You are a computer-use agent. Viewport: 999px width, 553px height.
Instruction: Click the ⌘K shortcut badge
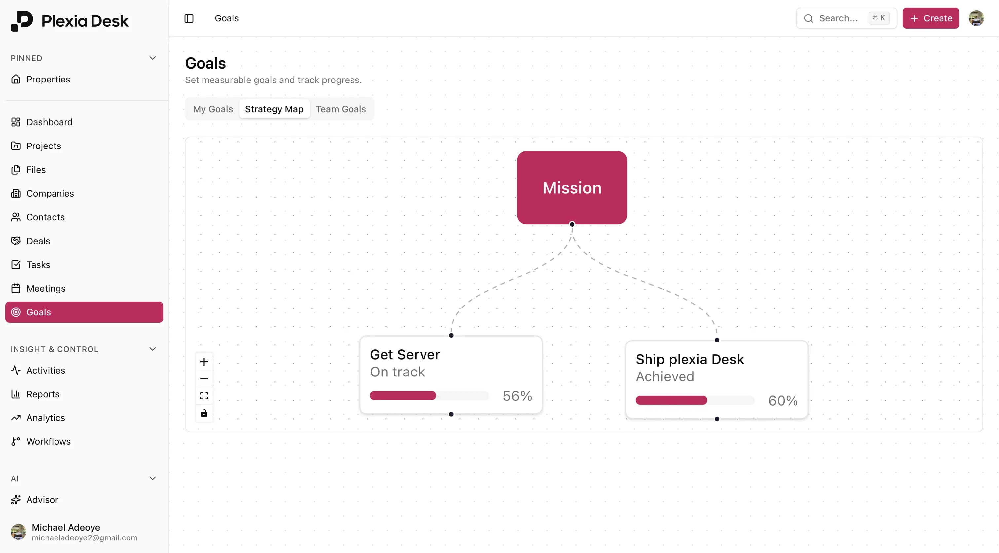(879, 18)
